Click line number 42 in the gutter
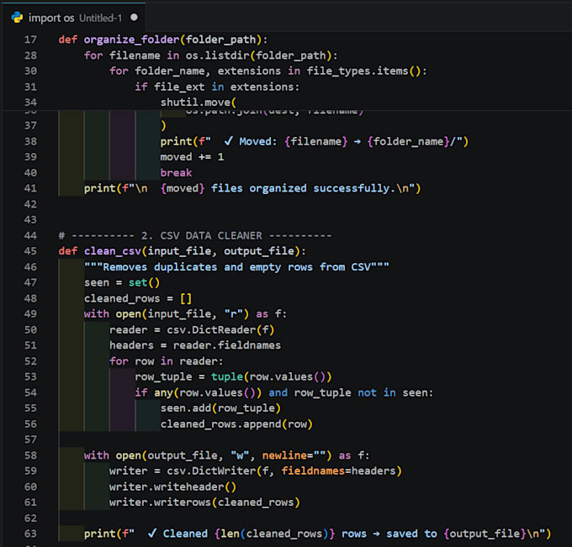Image resolution: width=572 pixels, height=547 pixels. coord(30,204)
